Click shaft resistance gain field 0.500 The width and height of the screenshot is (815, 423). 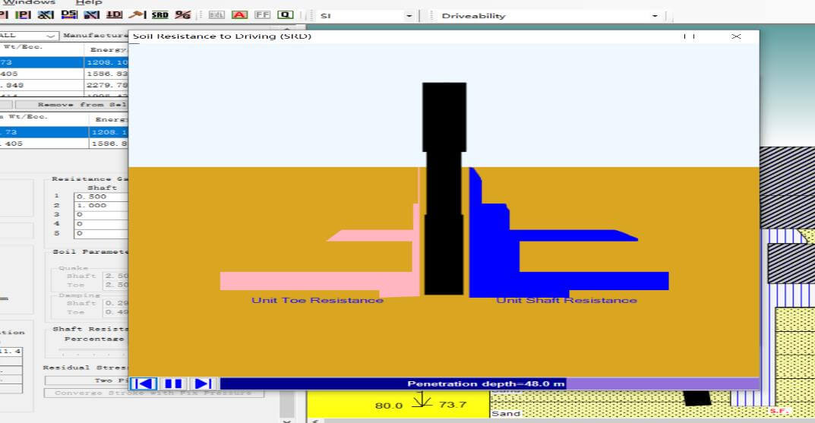click(101, 197)
